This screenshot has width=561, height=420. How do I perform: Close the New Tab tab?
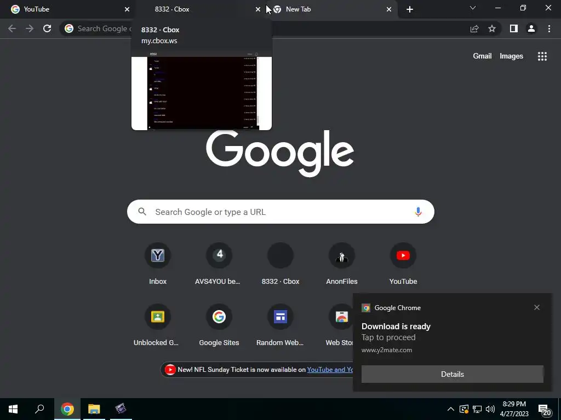coord(389,9)
